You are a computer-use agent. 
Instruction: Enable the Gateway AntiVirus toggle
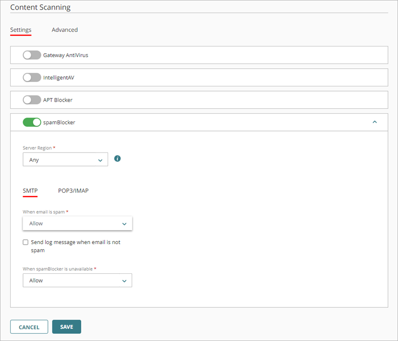pyautogui.click(x=32, y=55)
